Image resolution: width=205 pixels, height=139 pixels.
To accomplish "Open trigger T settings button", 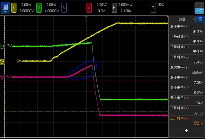I will pos(153,8).
